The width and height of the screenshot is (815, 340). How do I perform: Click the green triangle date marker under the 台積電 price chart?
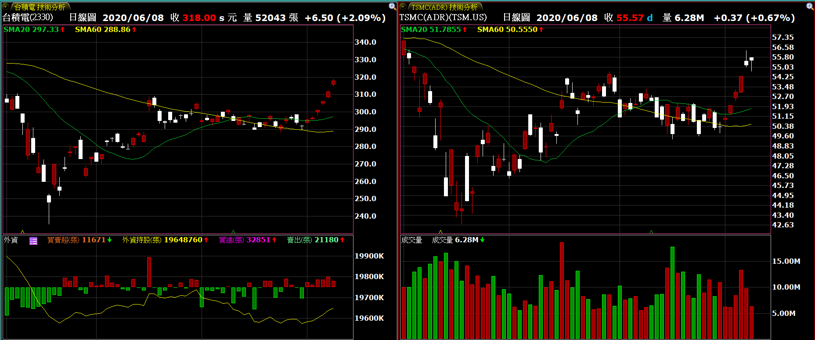click(x=233, y=232)
